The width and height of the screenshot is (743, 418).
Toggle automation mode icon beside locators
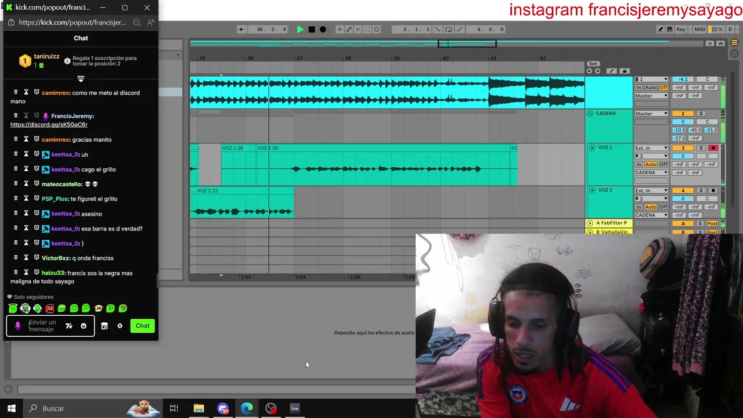click(x=611, y=71)
